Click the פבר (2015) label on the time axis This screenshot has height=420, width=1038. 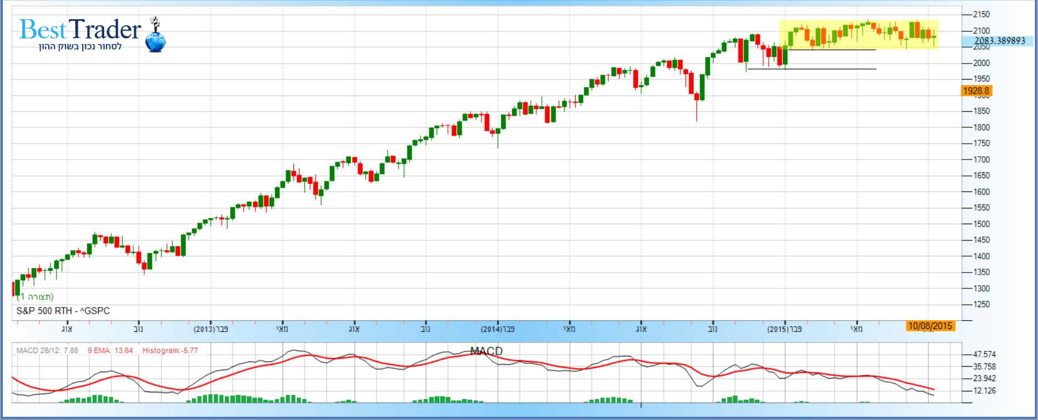pos(784,329)
